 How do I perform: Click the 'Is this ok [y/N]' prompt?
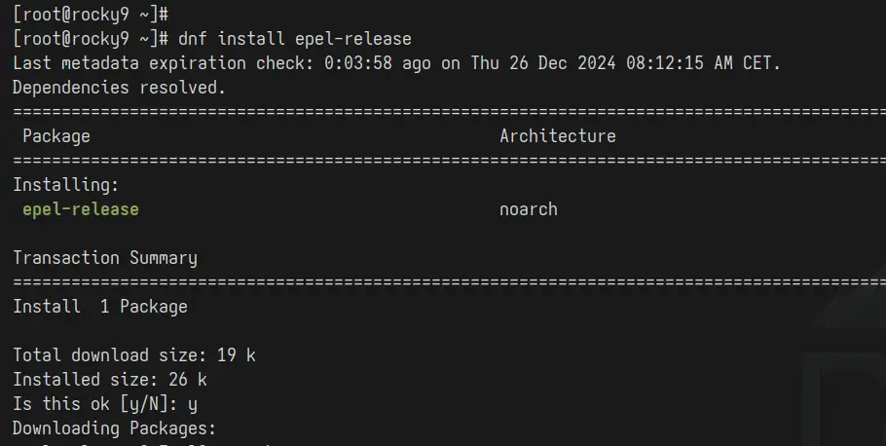click(x=95, y=403)
